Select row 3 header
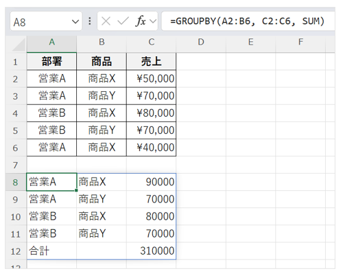343x280 pixels. pyautogui.click(x=16, y=96)
